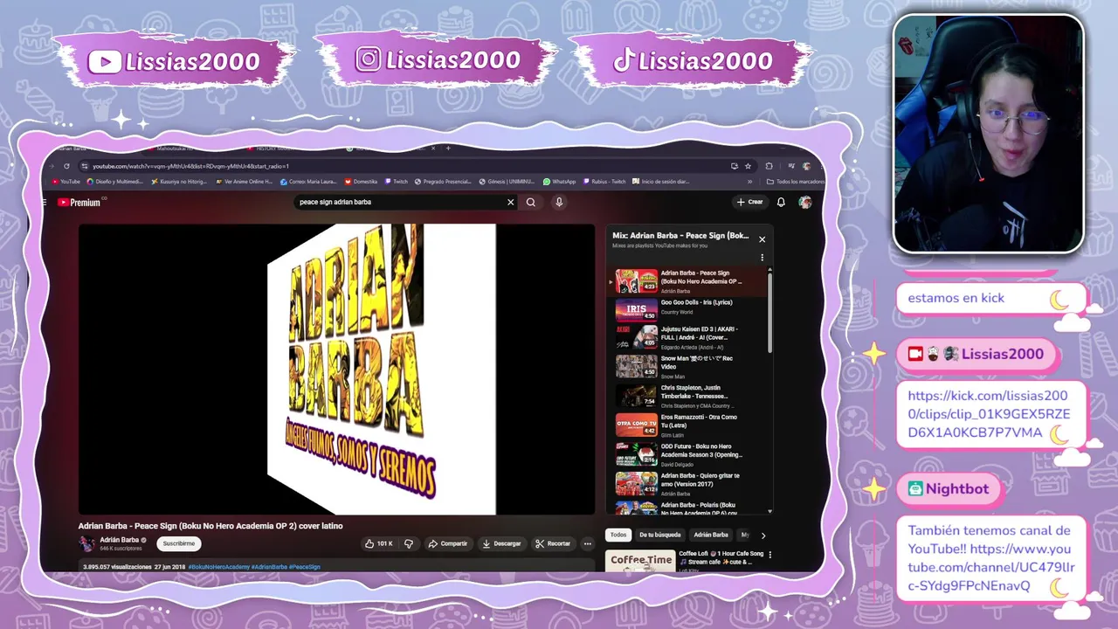Focus the browser address bar URL
This screenshot has height=629, width=1118.
coord(190,166)
